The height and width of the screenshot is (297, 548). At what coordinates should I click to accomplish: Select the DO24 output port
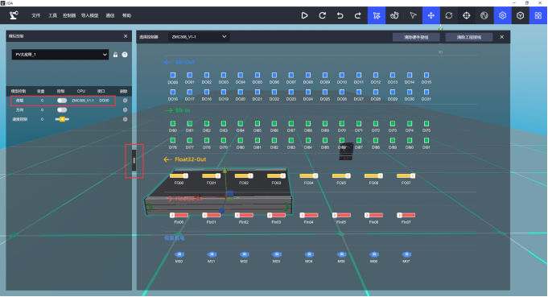pyautogui.click(x=308, y=92)
